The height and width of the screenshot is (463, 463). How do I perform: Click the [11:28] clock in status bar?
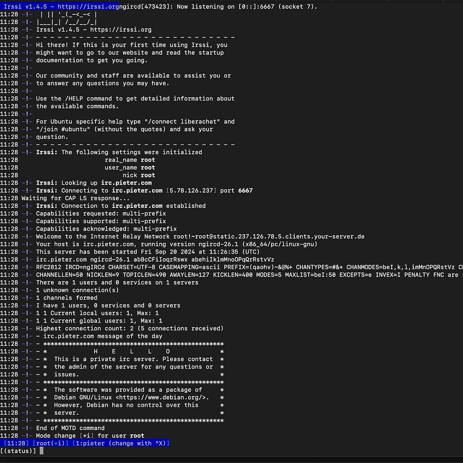coord(16,444)
